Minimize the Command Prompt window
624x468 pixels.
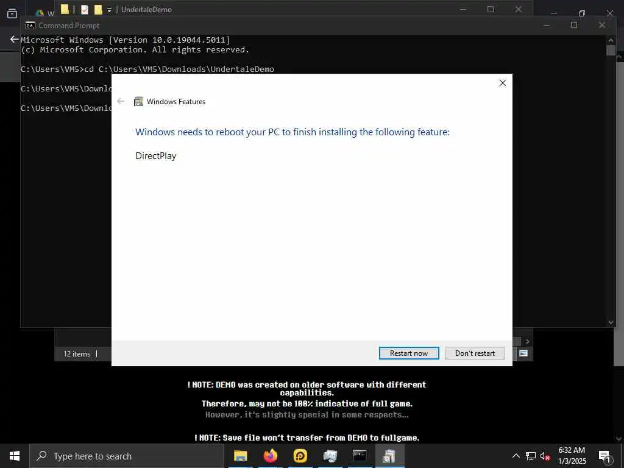pos(547,25)
